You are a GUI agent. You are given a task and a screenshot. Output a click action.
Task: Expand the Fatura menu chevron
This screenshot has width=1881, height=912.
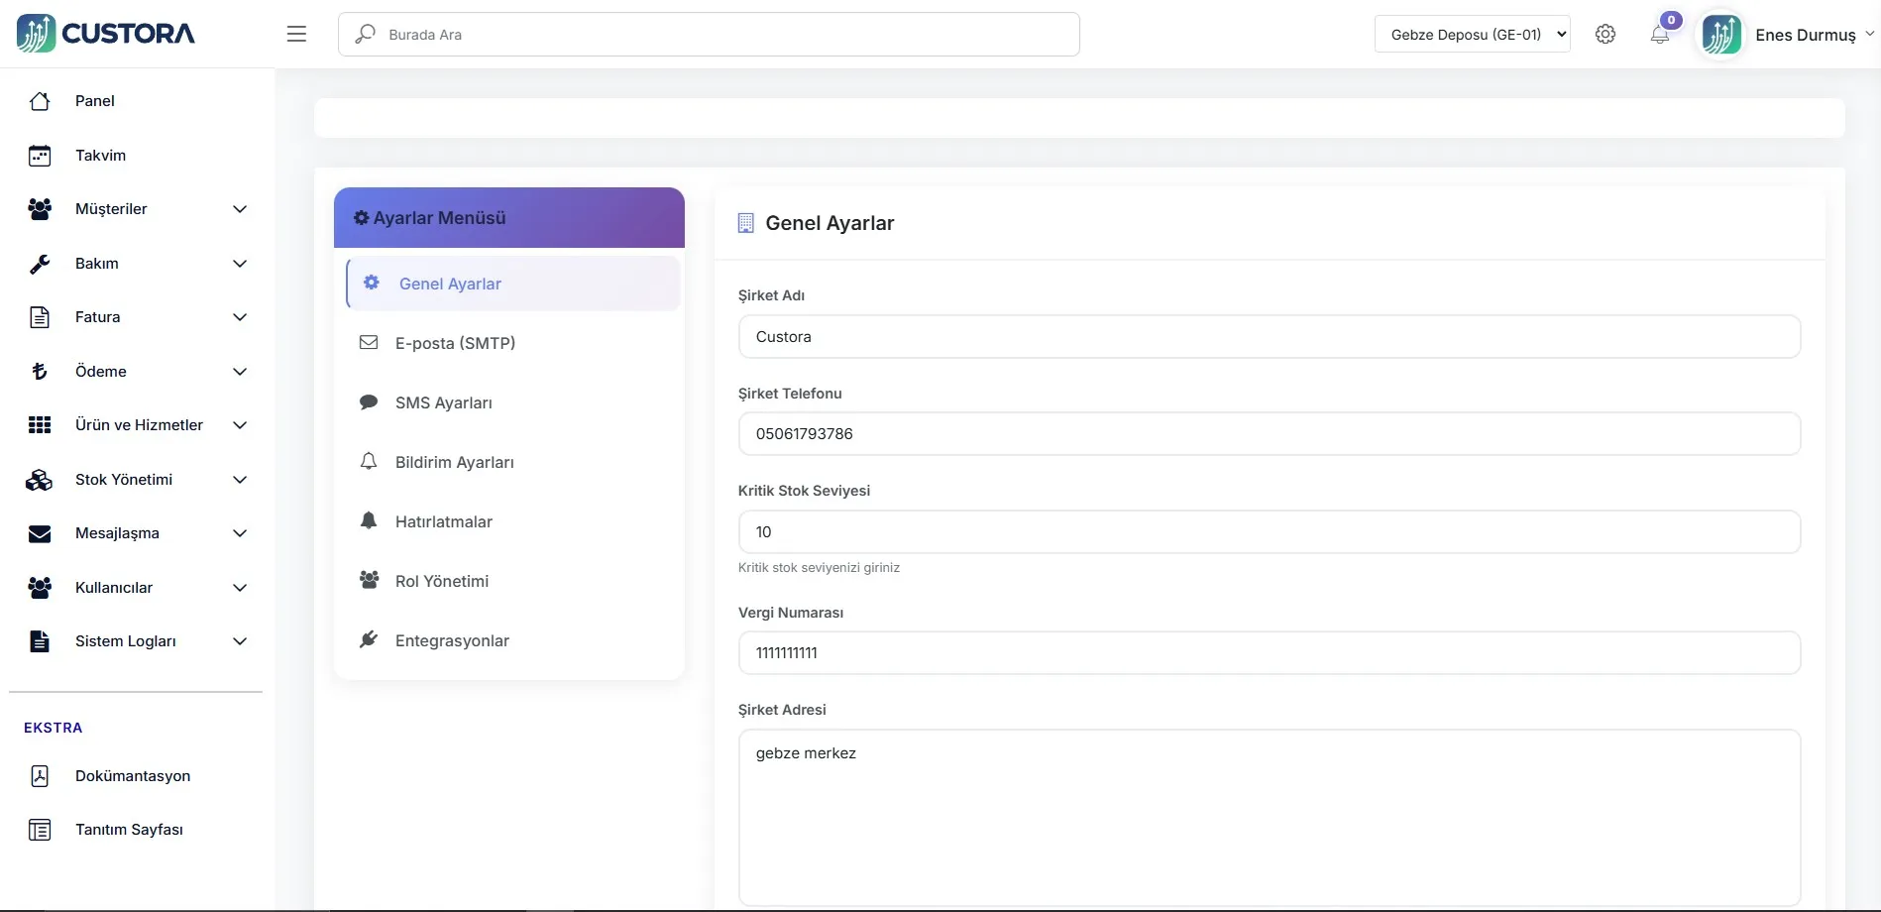[239, 317]
